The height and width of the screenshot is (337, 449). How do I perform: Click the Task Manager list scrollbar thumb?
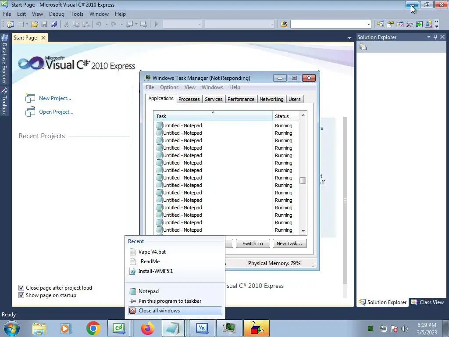tap(303, 180)
